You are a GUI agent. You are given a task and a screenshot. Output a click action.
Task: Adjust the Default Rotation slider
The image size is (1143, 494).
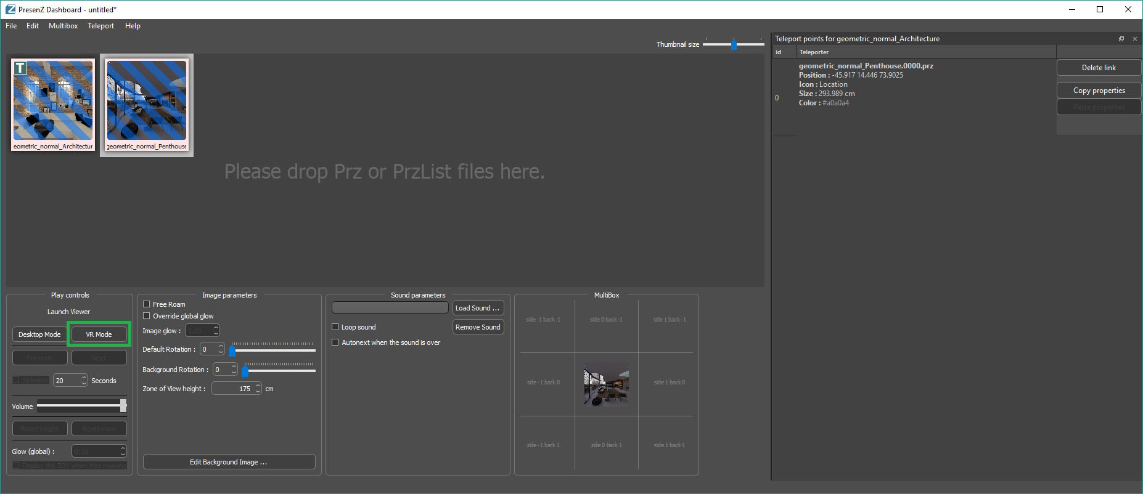click(274, 349)
